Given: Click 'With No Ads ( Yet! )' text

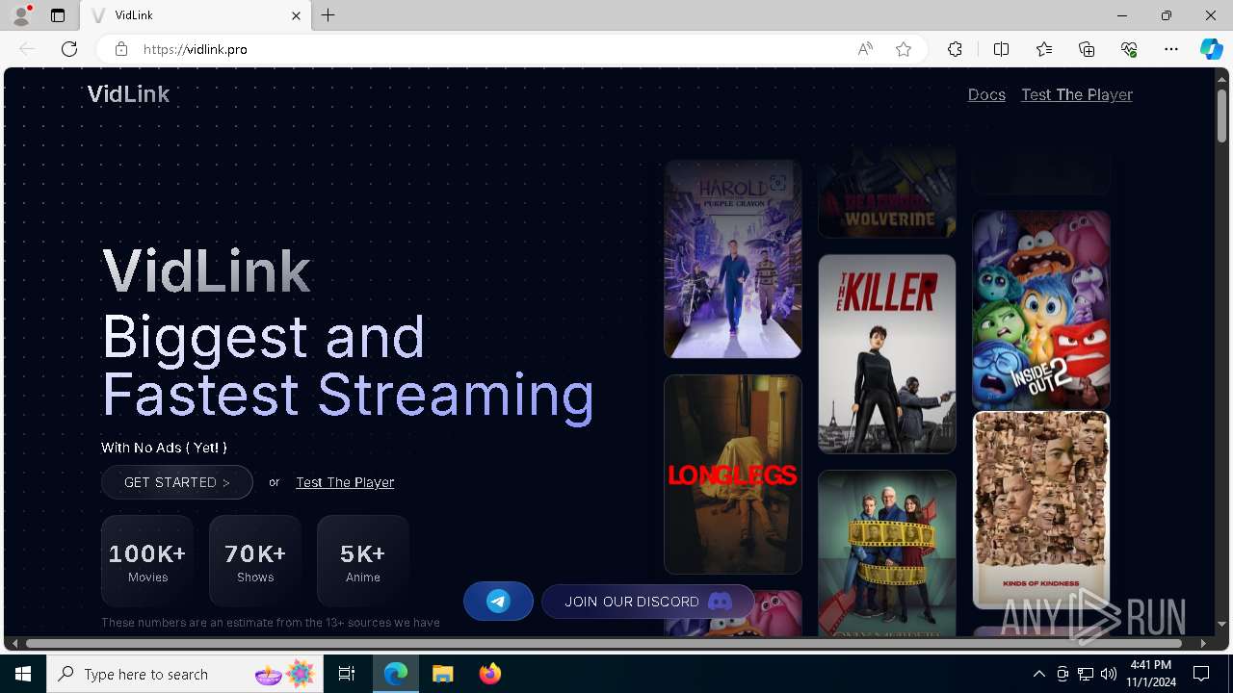Looking at the screenshot, I should coord(164,448).
